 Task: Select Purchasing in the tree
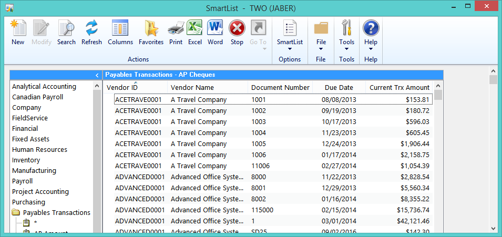point(28,202)
